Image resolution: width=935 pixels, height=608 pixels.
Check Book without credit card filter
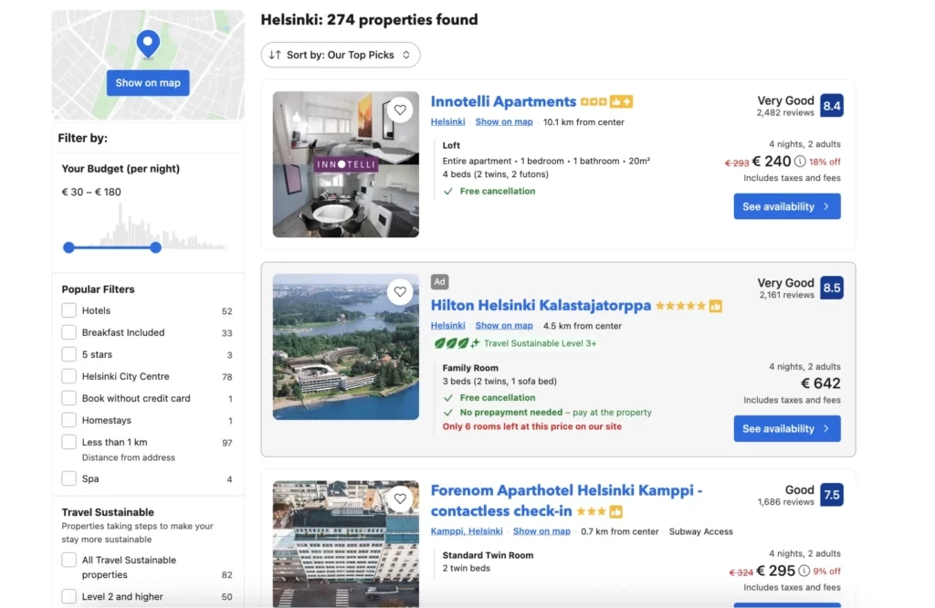tap(69, 398)
